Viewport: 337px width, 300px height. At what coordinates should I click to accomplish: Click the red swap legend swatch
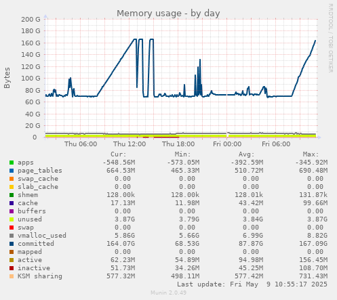click(x=12, y=228)
